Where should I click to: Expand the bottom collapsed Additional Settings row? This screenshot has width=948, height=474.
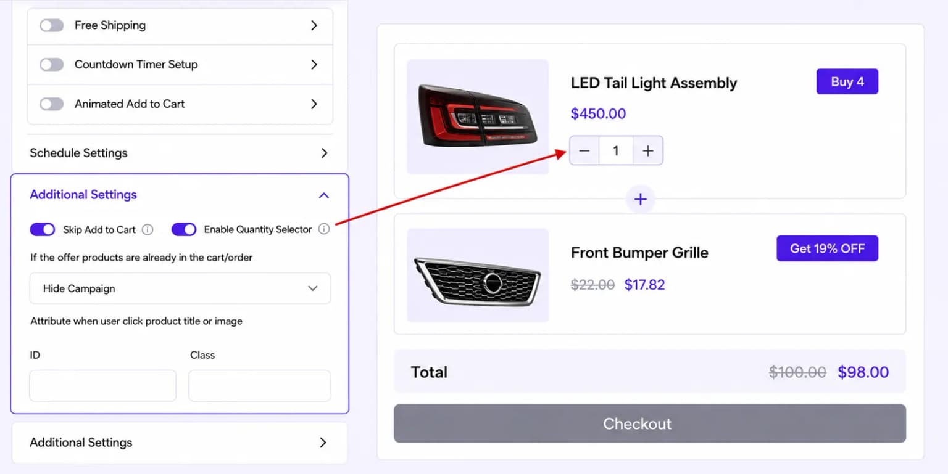pos(180,443)
